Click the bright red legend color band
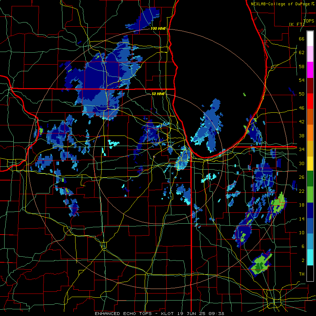Screen dimensions: 316x316 pos(310,101)
